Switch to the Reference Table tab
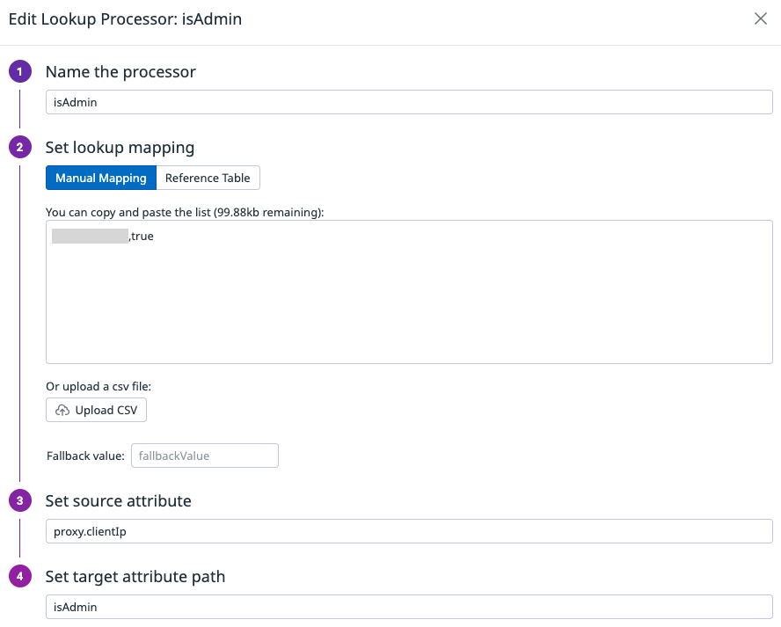Screen dimensions: 781x627 pos(208,178)
